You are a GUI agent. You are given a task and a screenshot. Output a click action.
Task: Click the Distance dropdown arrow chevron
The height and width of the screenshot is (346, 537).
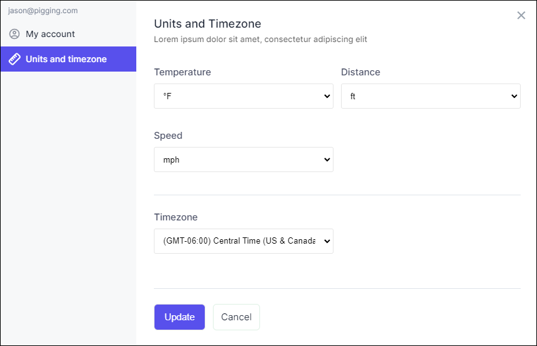(x=514, y=96)
